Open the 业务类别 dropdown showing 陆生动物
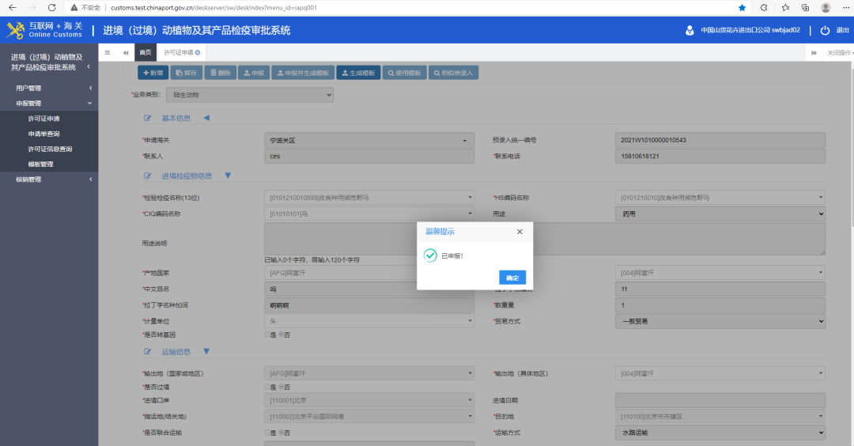This screenshot has width=854, height=446. coord(250,95)
